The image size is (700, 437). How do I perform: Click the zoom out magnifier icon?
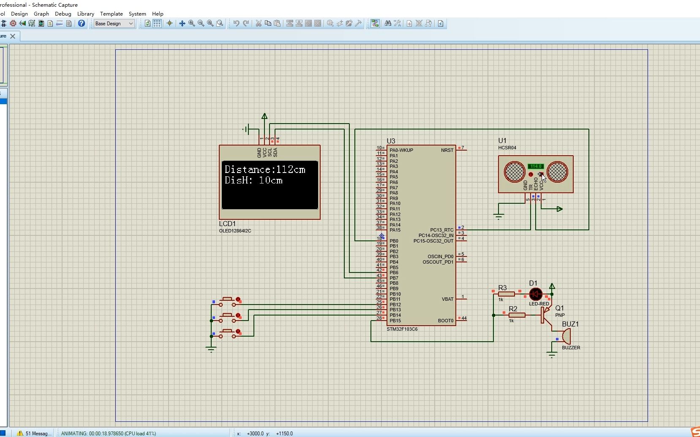click(x=201, y=24)
